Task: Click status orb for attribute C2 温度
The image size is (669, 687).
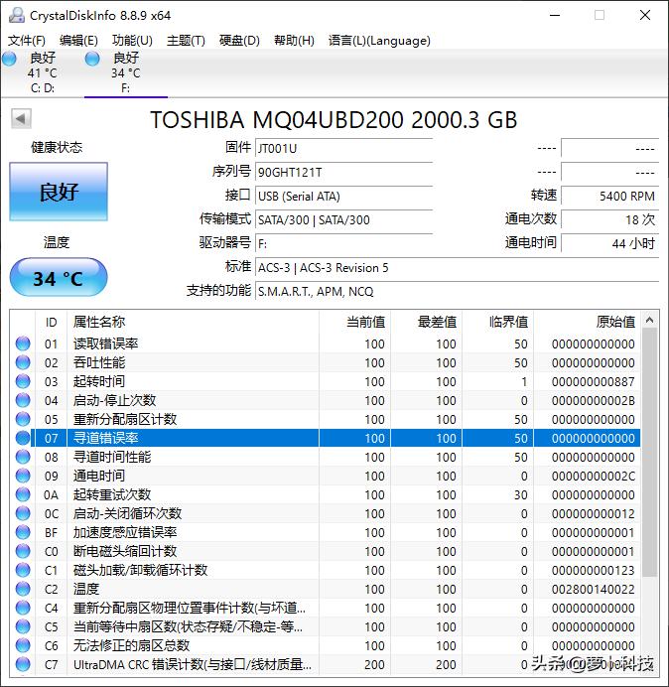Action: [x=23, y=589]
